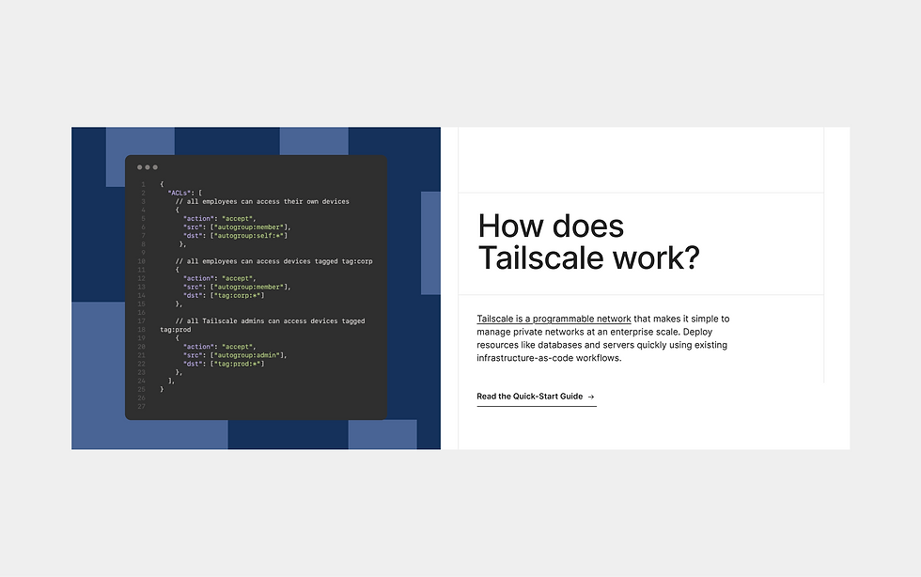The image size is (921, 577).
Task: Click the "tag:corp:*" destination value
Action: pos(237,296)
